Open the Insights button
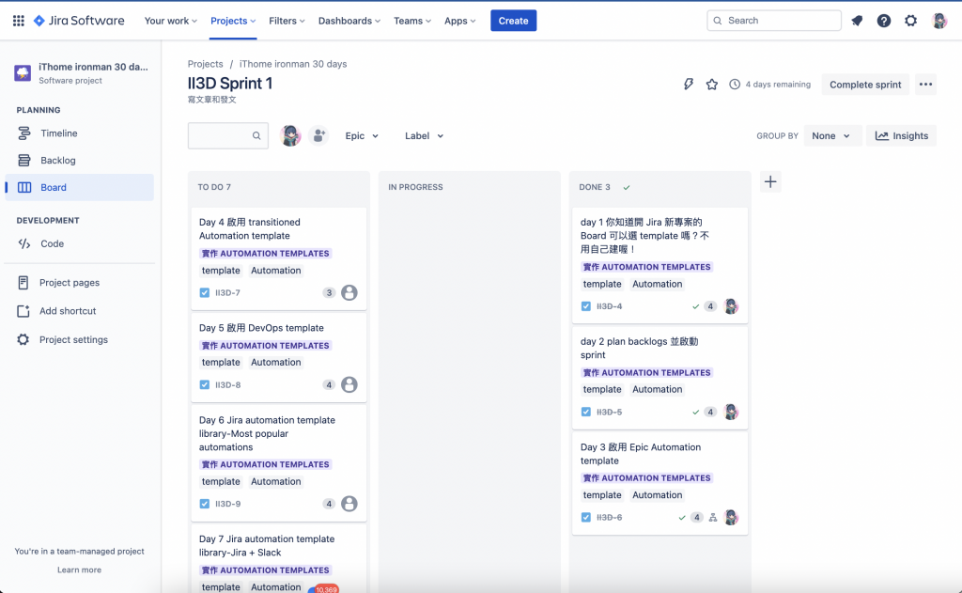Image resolution: width=962 pixels, height=593 pixels. click(x=901, y=135)
